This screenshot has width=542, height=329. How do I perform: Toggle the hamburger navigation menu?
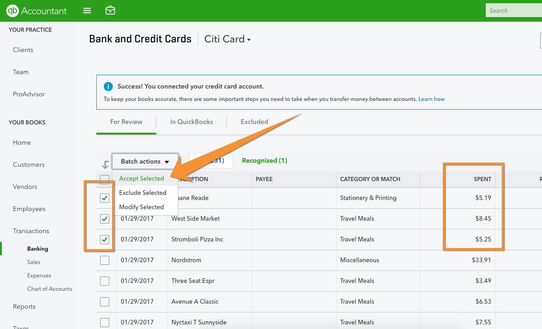tap(87, 11)
